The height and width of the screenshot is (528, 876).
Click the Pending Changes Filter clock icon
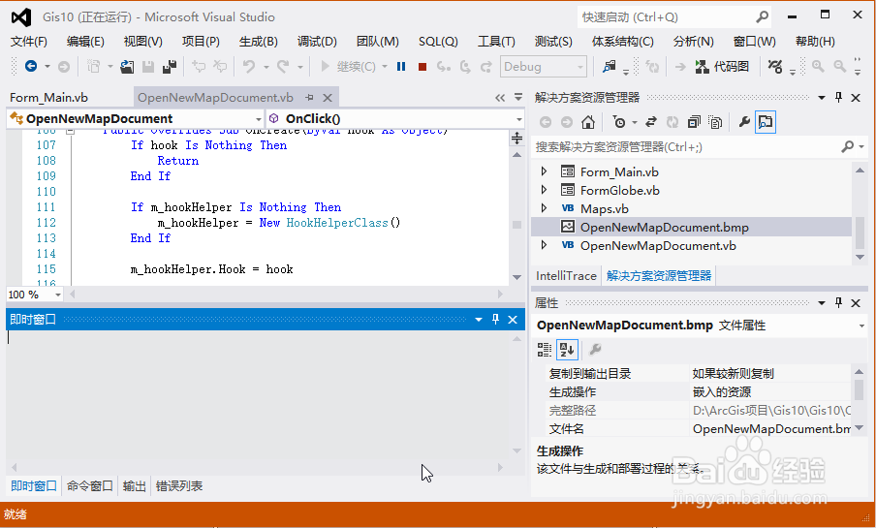619,122
